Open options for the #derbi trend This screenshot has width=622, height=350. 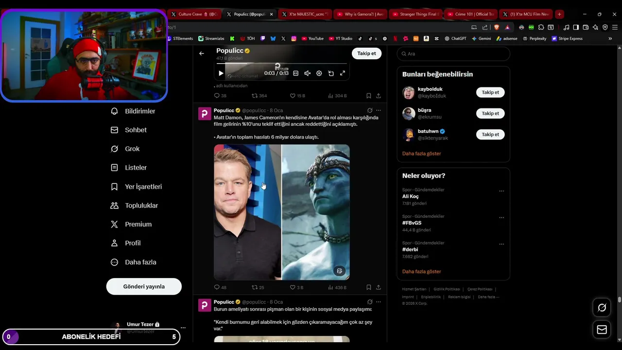[501, 244]
